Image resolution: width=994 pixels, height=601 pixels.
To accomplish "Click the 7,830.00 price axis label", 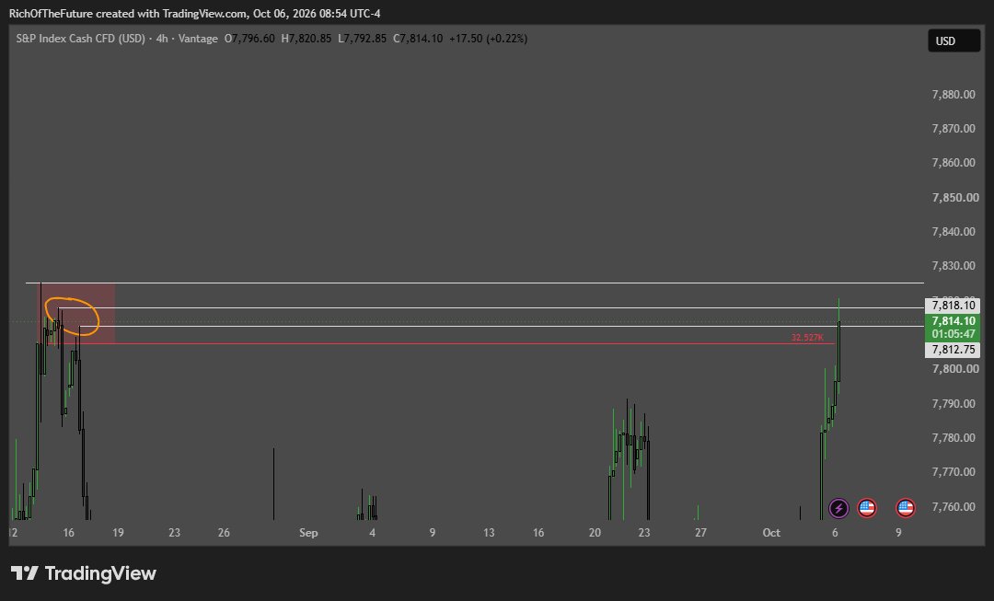I will 954,266.
